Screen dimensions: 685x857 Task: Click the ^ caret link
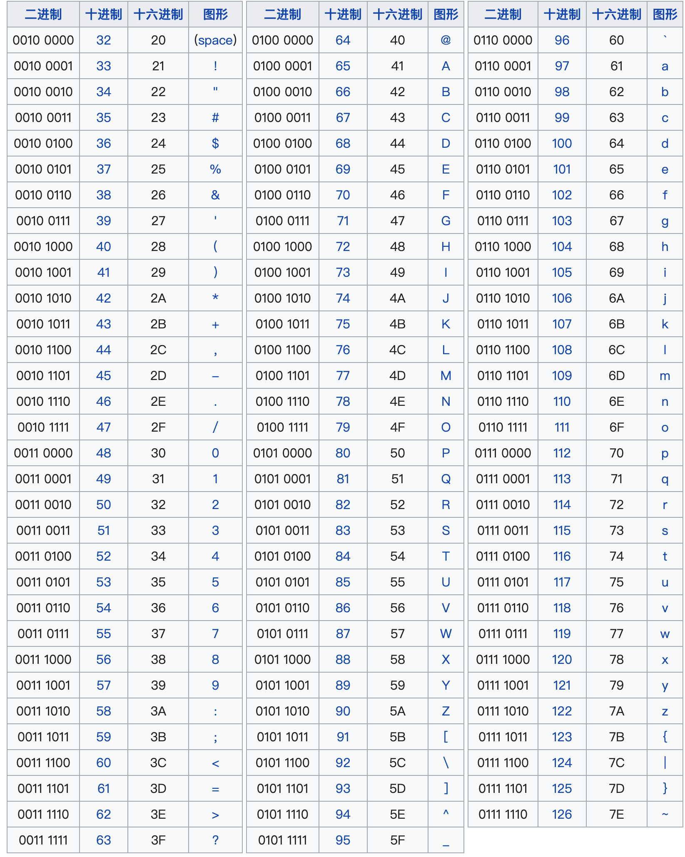[x=446, y=813]
